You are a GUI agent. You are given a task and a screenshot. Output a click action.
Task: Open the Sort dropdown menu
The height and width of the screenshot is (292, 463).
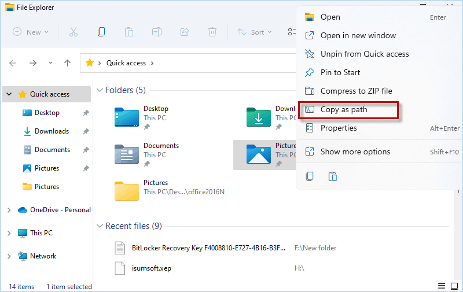point(255,32)
